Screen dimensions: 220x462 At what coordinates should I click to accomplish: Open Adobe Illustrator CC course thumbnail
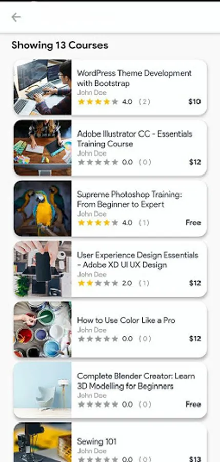43,148
